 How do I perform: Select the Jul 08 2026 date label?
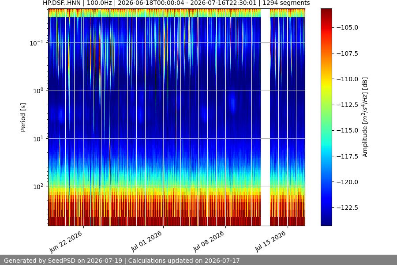point(209,242)
